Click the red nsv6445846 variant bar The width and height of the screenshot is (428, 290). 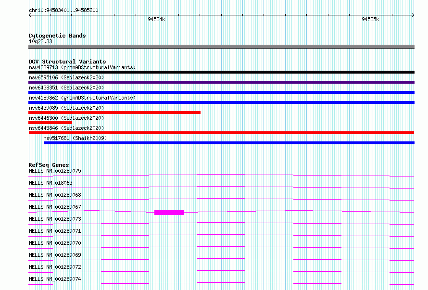click(221, 133)
